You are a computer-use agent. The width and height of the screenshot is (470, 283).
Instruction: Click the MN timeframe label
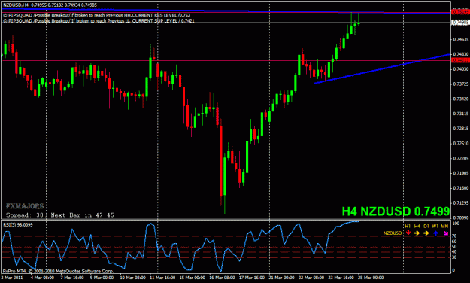click(x=445, y=226)
